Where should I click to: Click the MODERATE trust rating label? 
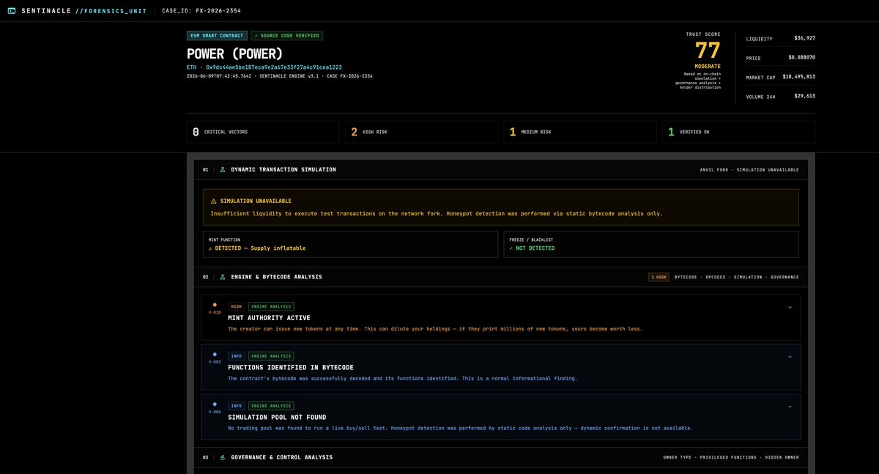pyautogui.click(x=708, y=67)
